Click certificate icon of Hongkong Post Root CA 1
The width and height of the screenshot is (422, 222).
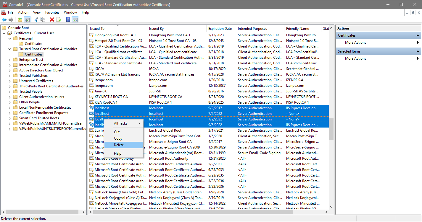point(92,35)
